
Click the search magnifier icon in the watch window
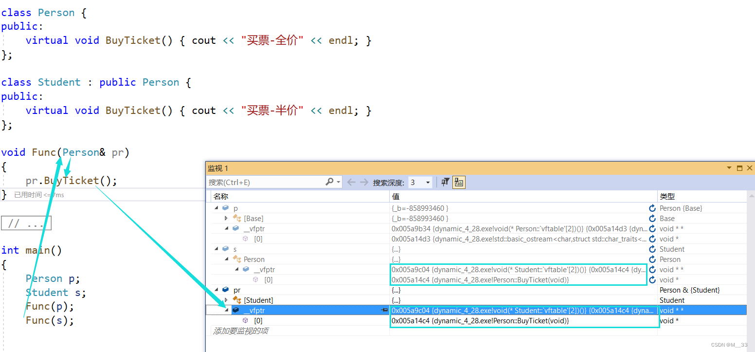329,182
